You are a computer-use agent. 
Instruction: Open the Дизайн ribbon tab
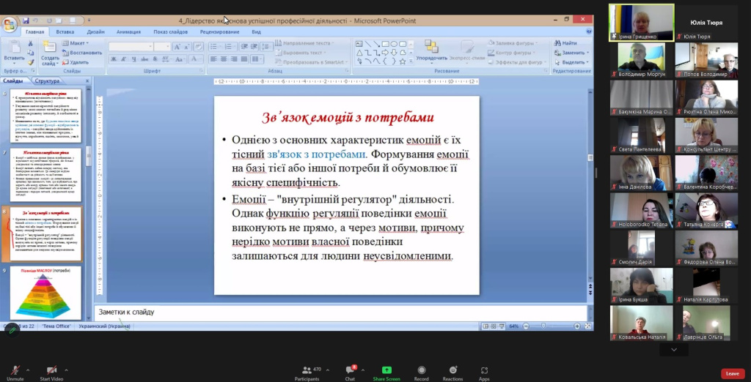[x=96, y=32]
